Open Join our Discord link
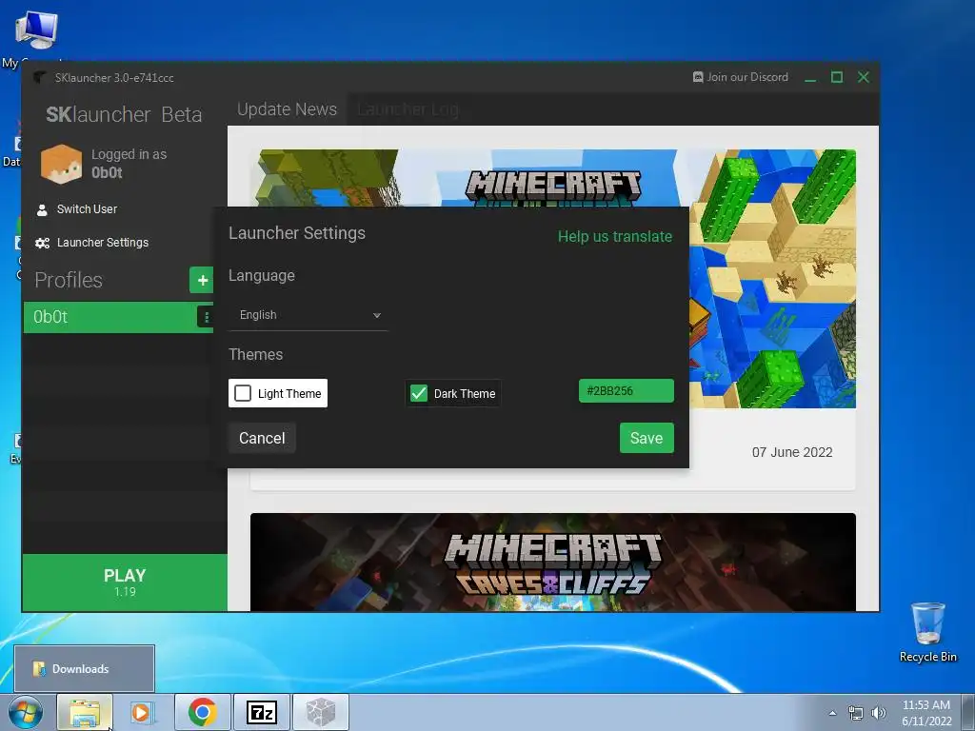 tap(741, 77)
